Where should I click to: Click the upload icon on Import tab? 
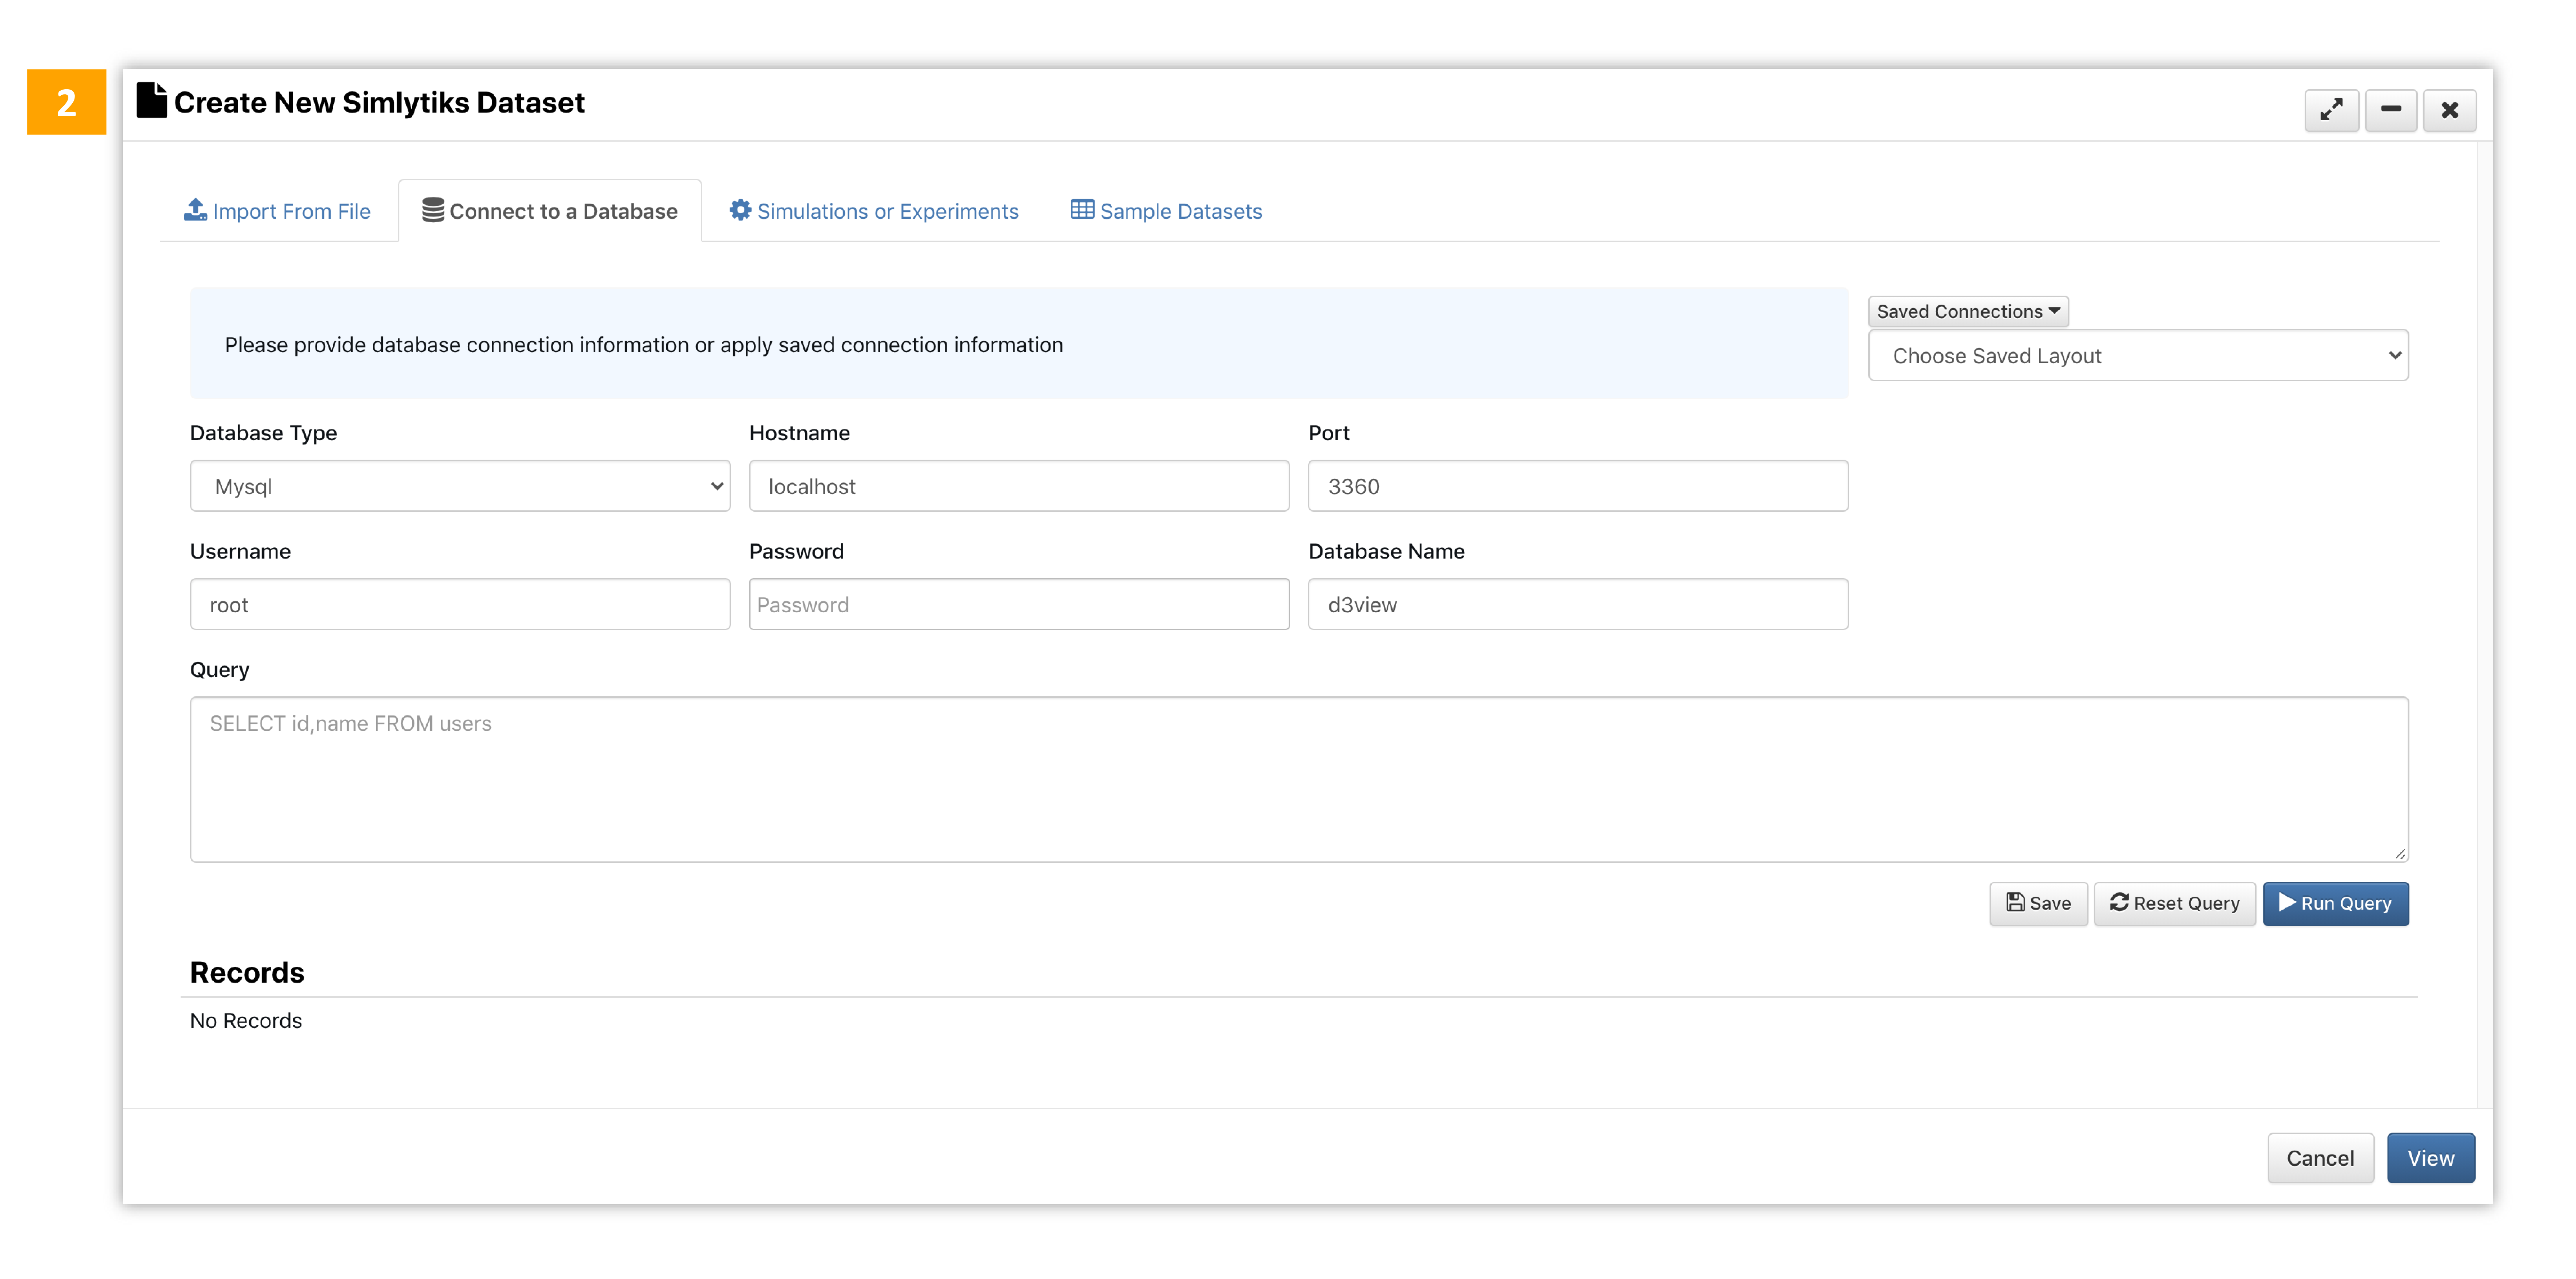point(195,210)
